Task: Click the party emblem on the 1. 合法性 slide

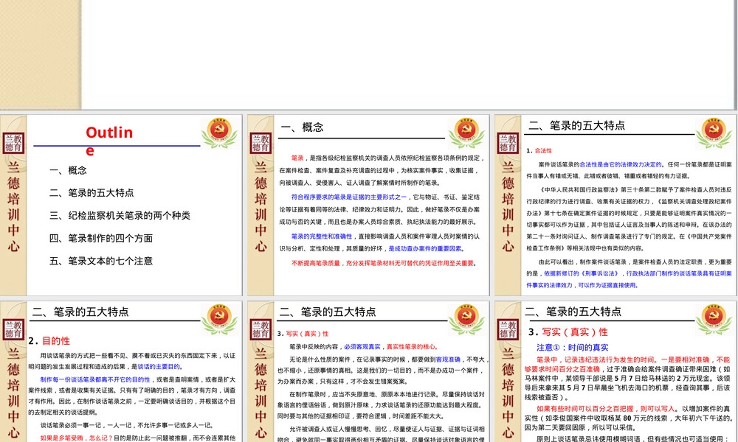Action: coord(714,133)
